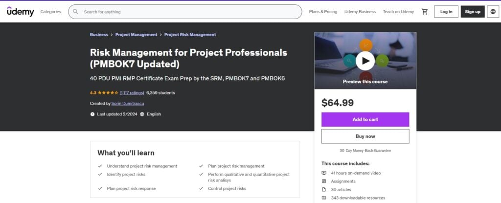Focus the Search for anything field

185,12
